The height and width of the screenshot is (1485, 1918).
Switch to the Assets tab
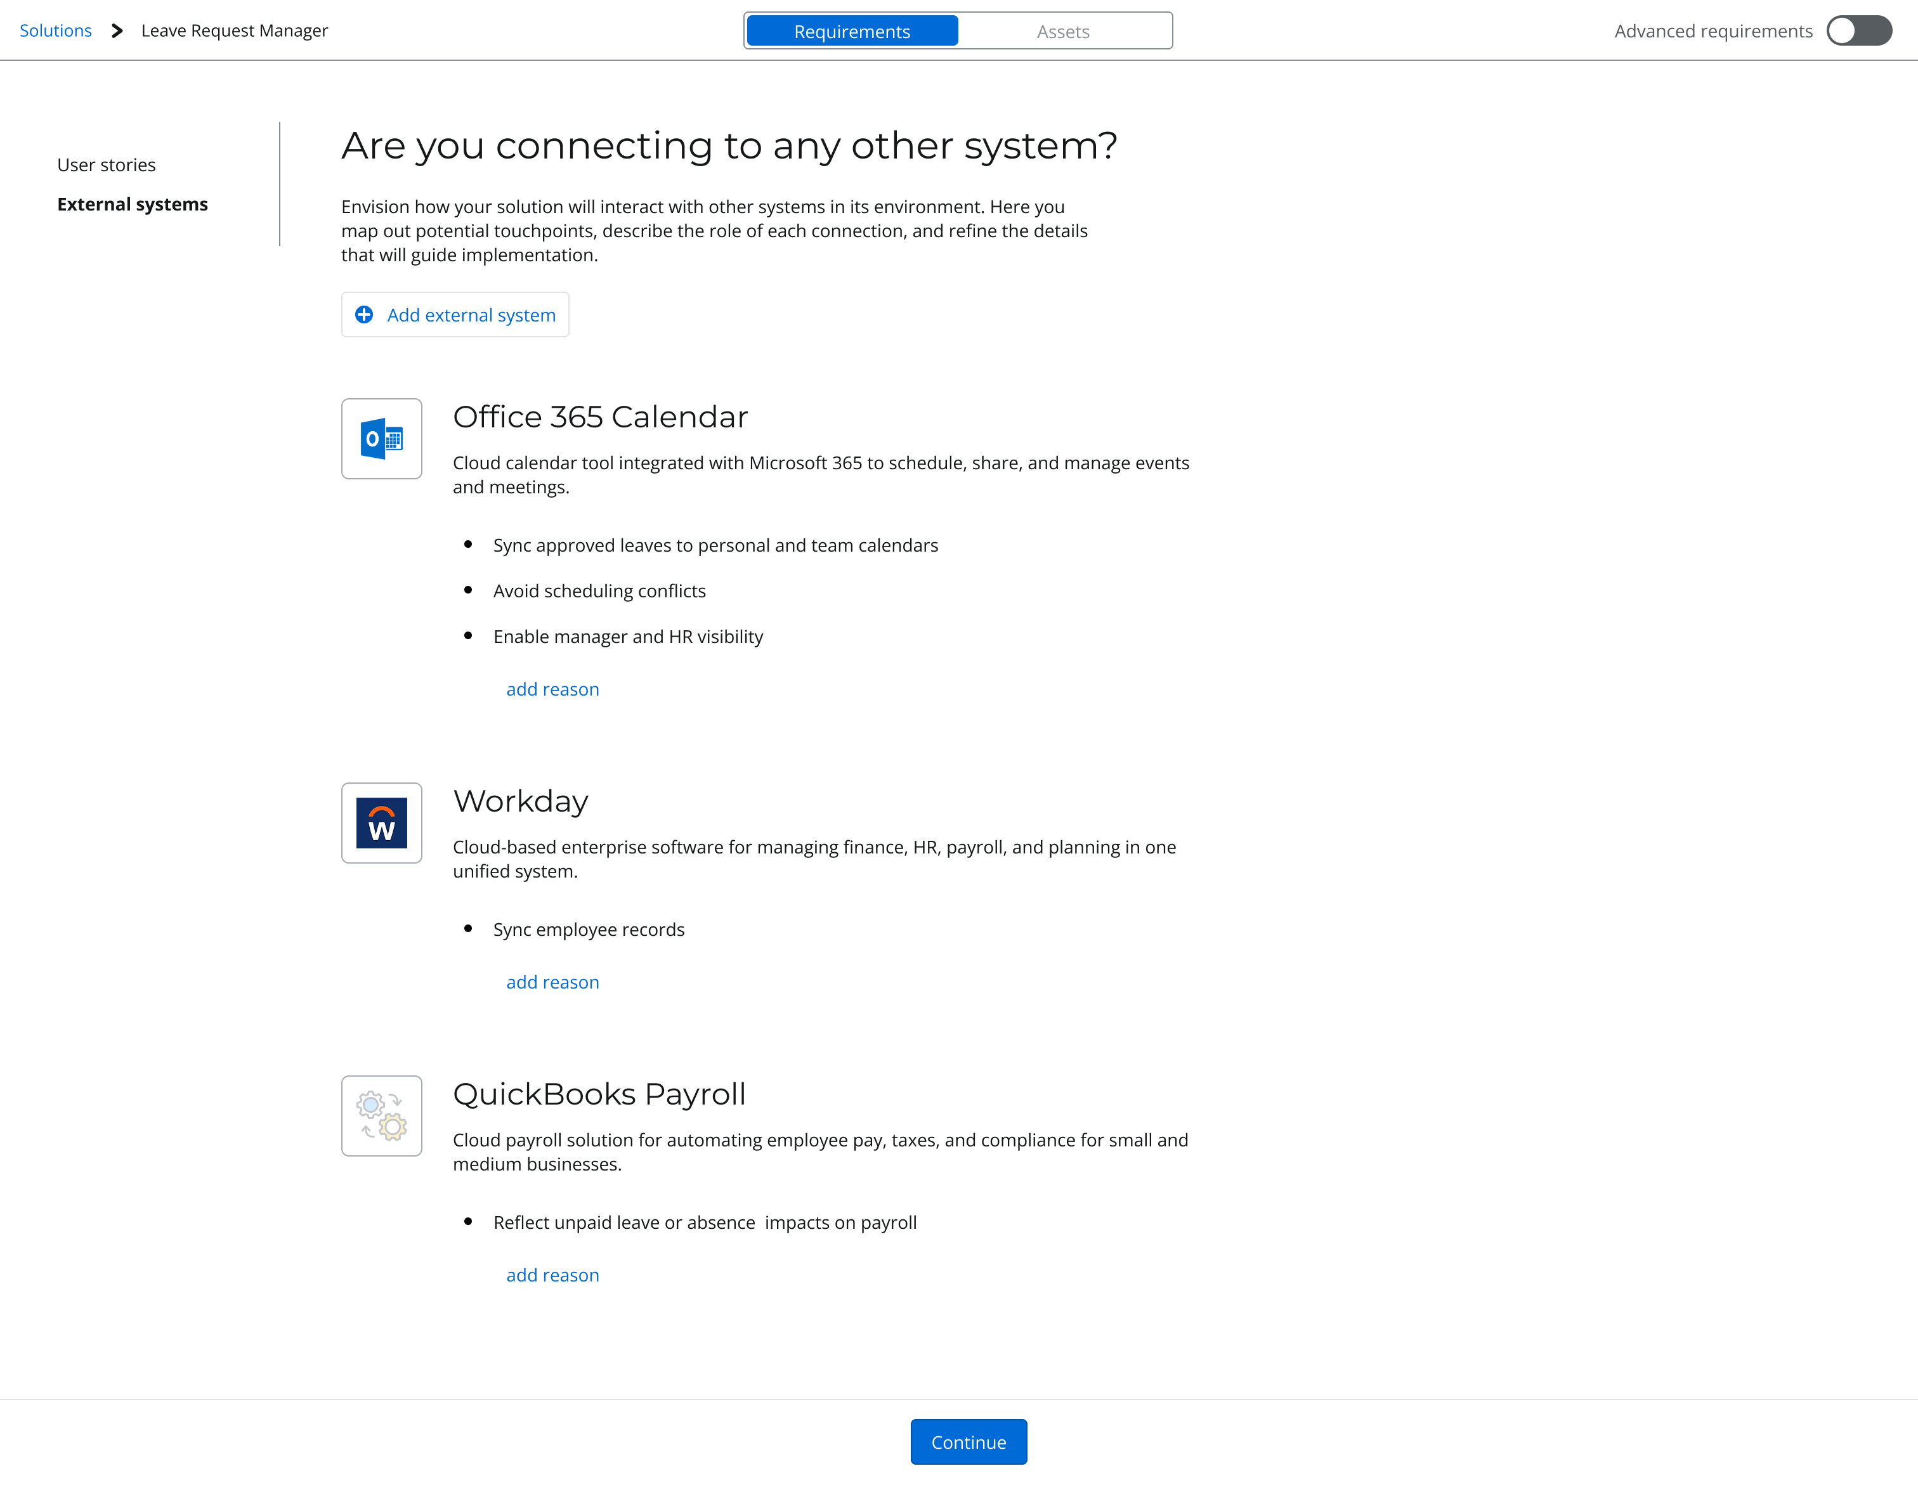point(1062,32)
